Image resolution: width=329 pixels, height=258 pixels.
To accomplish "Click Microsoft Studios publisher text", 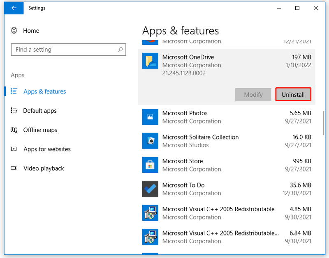I will pos(185,145).
